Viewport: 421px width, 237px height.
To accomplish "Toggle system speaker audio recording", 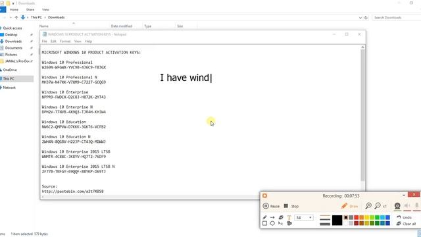I will (x=407, y=206).
